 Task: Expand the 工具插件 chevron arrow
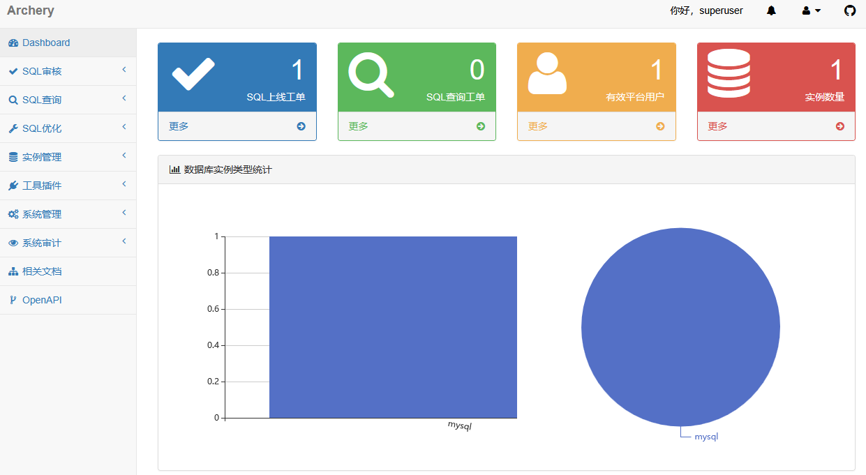(124, 184)
